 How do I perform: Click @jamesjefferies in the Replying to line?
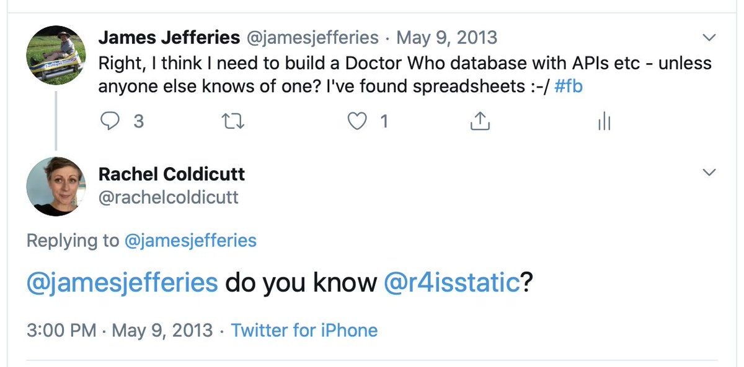pos(190,240)
